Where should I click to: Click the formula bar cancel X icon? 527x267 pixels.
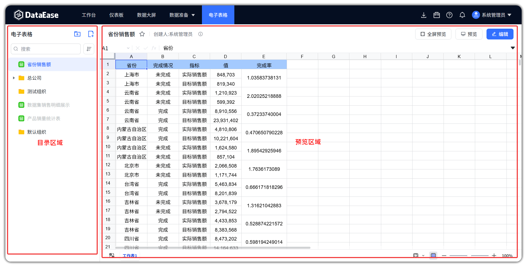point(138,48)
